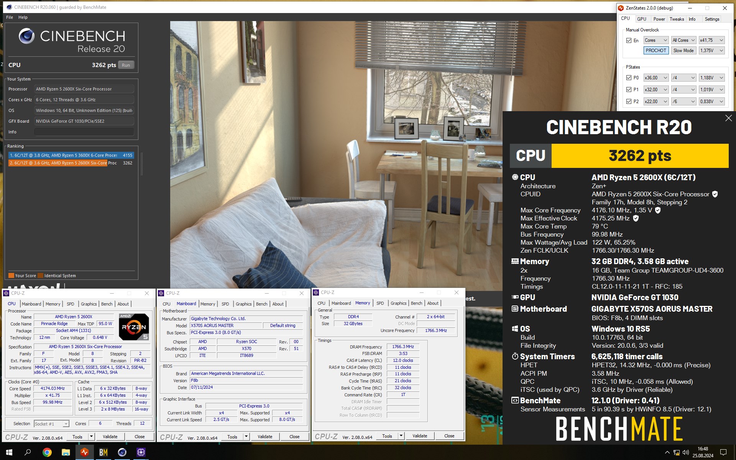Switch to Tweaks tab in ZenStates
Viewport: 736px width, 460px height.
click(677, 19)
